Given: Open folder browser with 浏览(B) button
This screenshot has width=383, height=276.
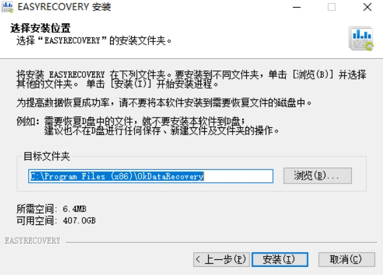Looking at the screenshot, I should (x=318, y=176).
